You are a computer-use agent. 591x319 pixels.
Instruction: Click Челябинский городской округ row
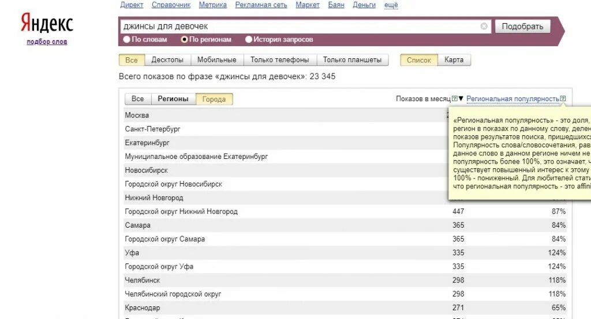pos(345,294)
